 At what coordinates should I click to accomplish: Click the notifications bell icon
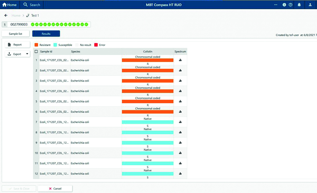pos(299,5)
